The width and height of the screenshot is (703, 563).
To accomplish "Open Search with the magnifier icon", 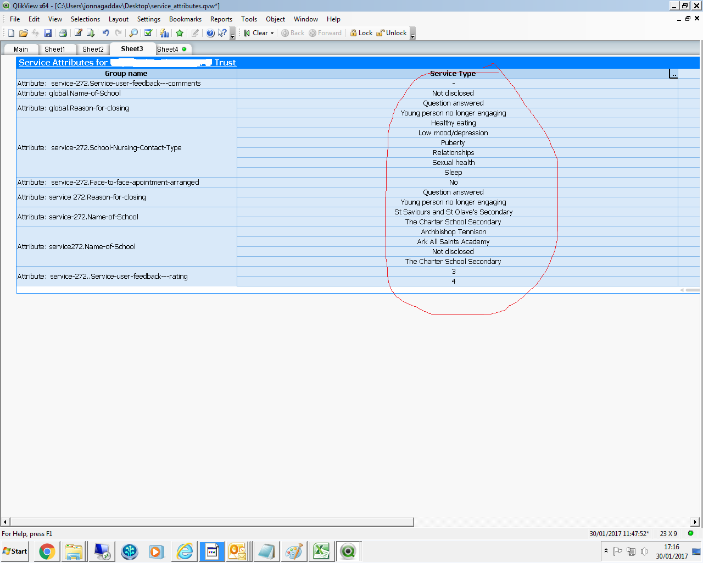I will [133, 33].
